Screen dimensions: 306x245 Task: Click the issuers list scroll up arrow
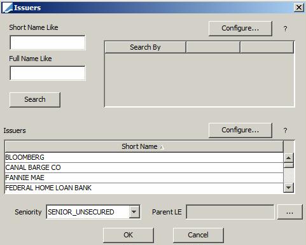pos(288,158)
